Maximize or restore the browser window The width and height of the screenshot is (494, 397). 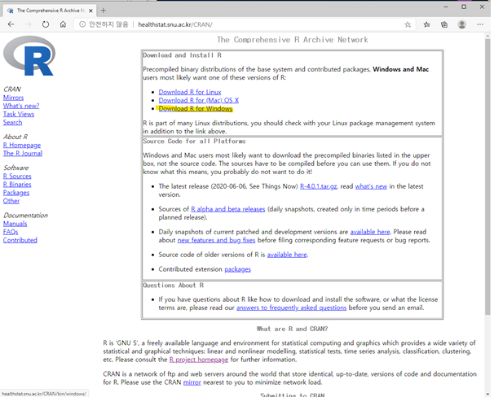[464, 7]
